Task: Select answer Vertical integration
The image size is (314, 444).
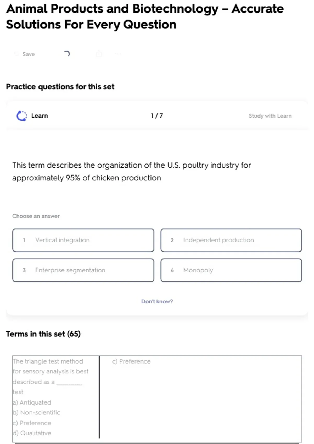Action: point(83,240)
